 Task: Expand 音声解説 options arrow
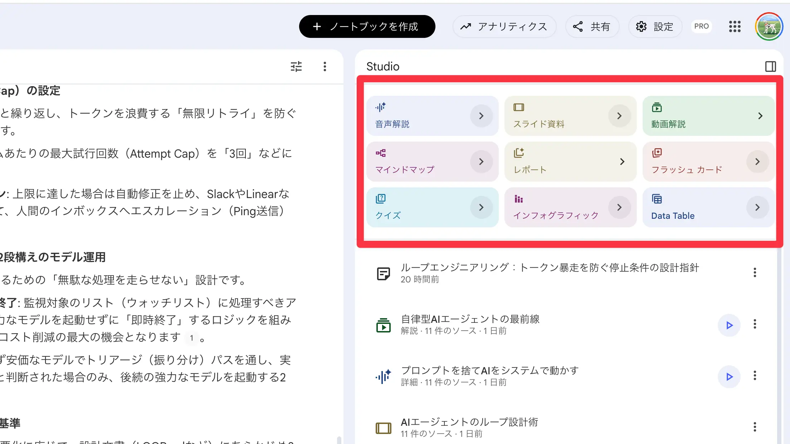pos(481,116)
